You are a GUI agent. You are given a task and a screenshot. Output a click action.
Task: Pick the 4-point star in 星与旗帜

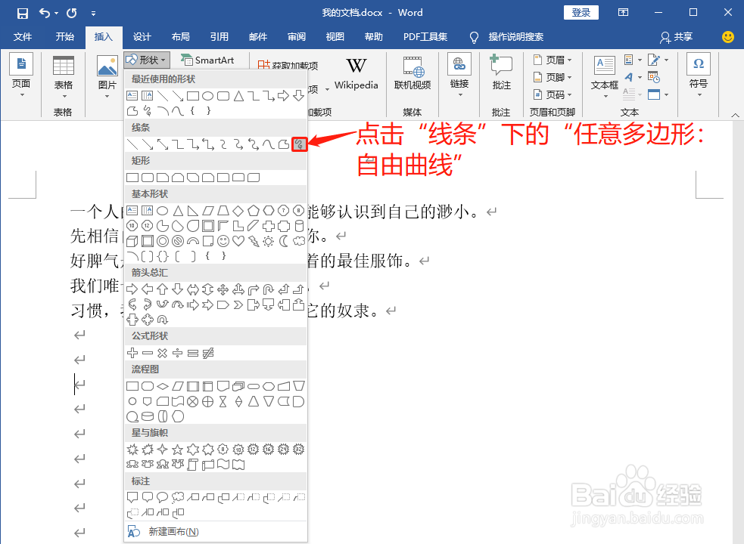(x=162, y=450)
